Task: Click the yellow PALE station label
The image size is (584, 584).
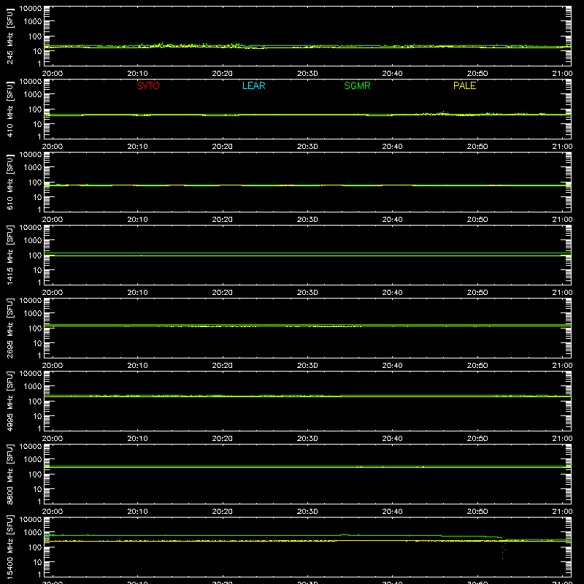Action: pos(464,85)
